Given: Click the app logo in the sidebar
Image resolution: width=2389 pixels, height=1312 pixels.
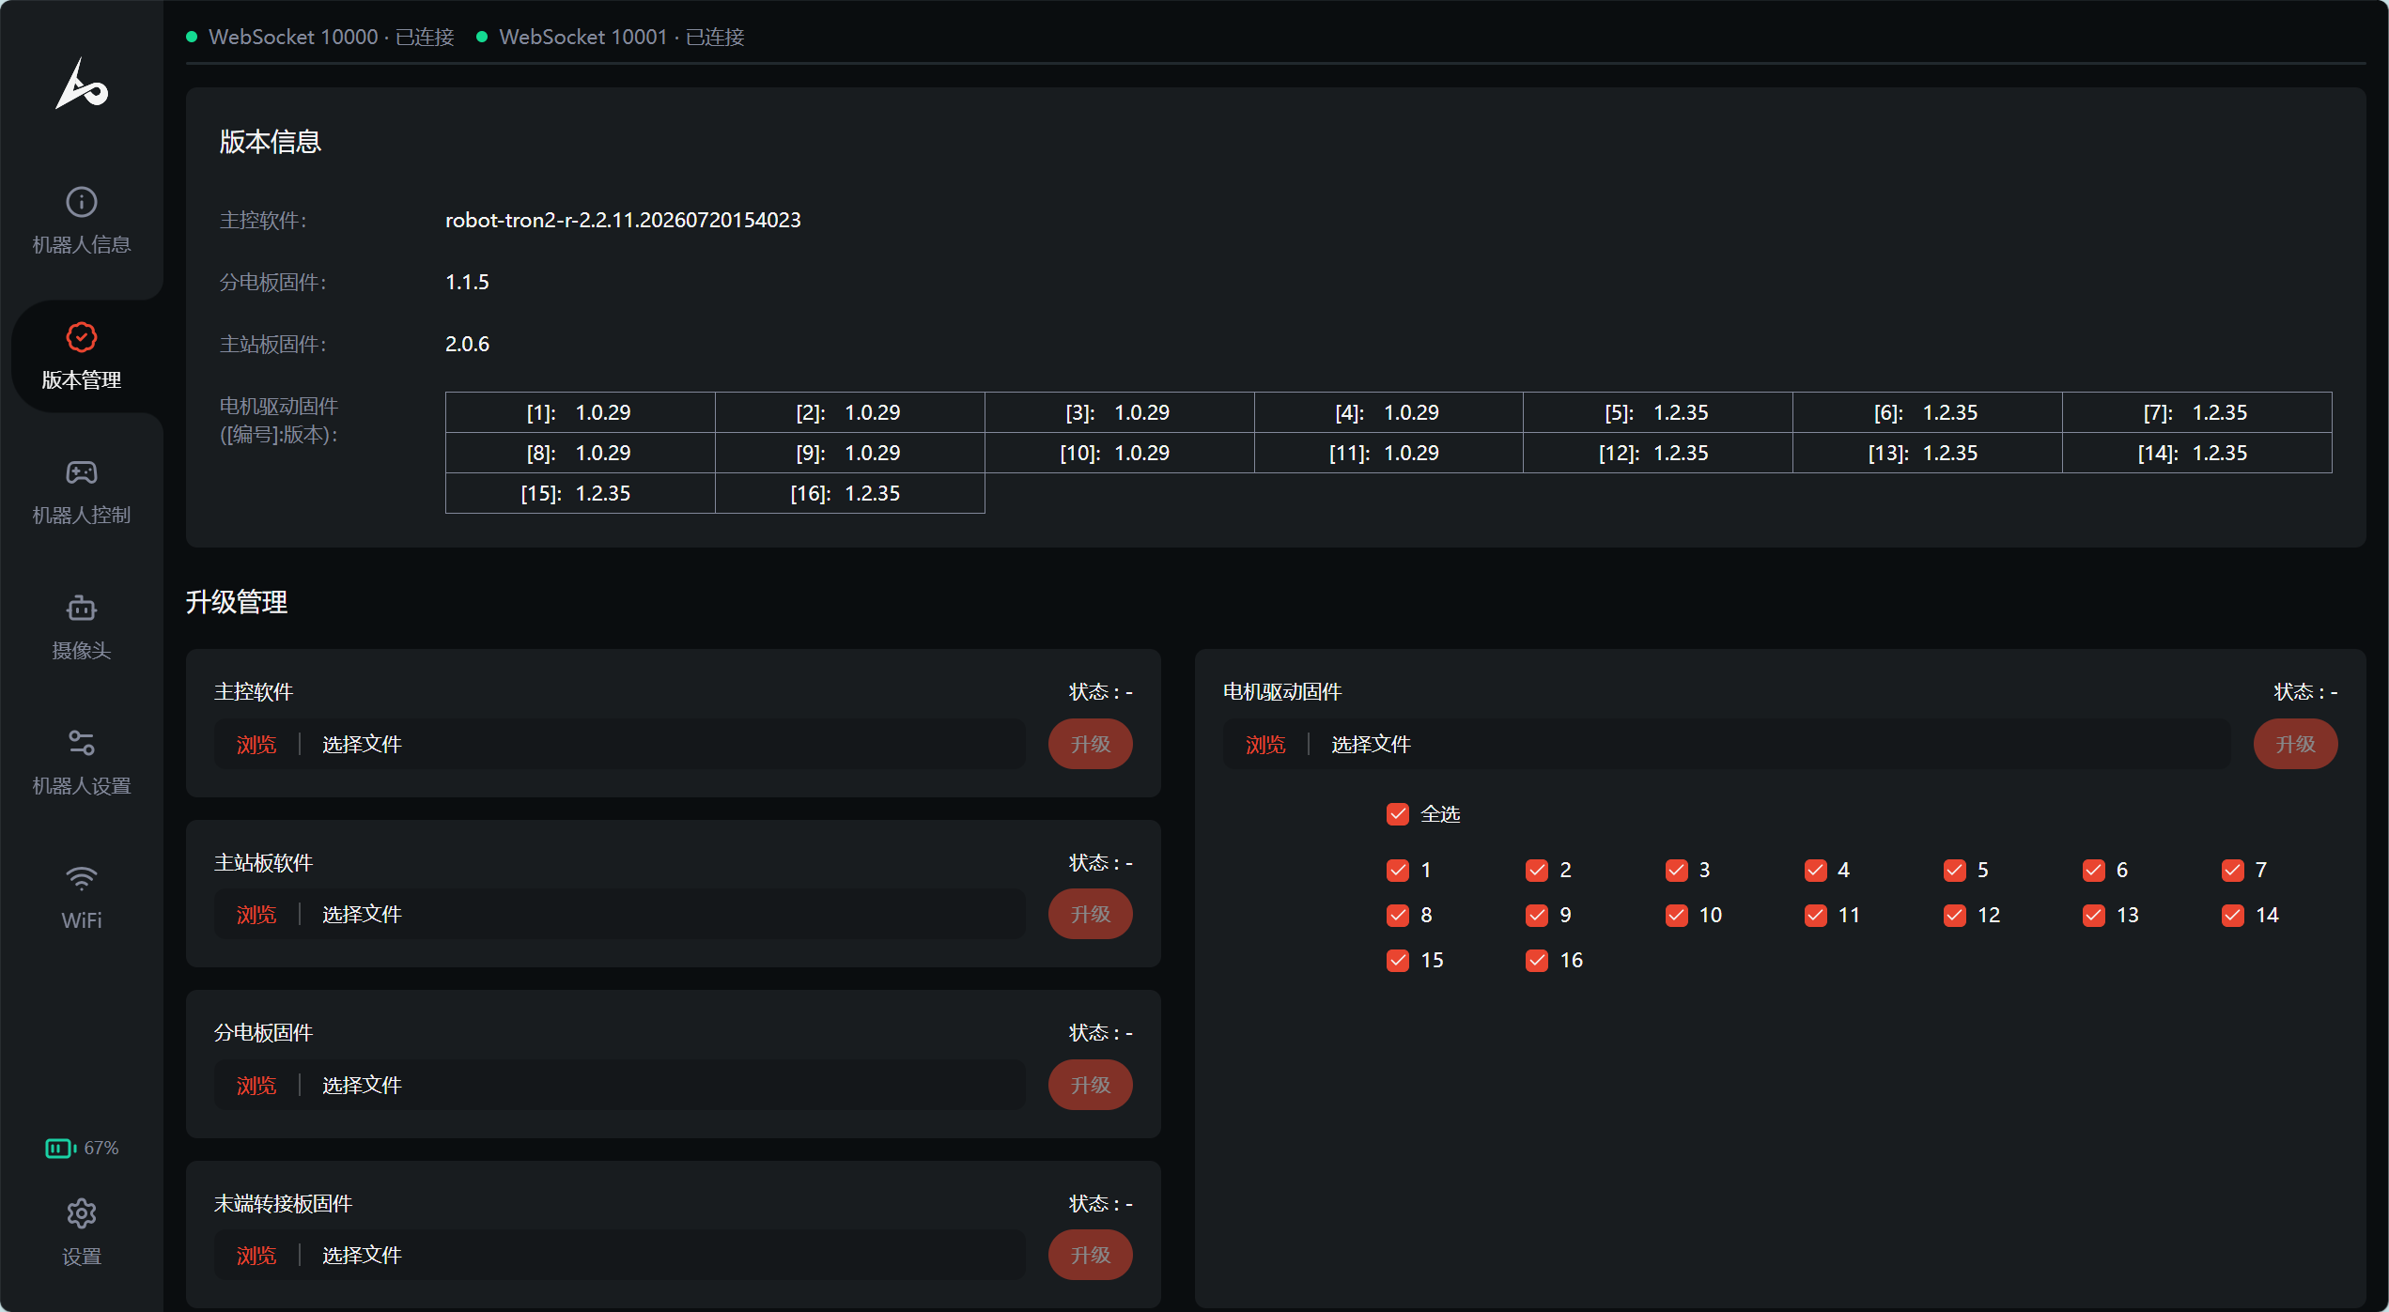Looking at the screenshot, I should coord(82,85).
